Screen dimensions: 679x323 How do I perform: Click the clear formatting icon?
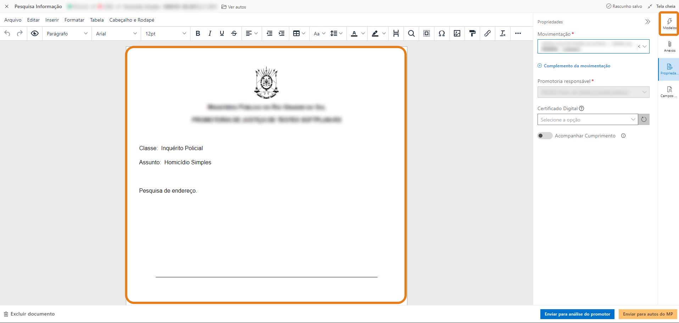pos(502,33)
